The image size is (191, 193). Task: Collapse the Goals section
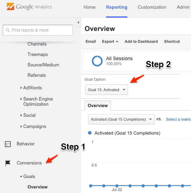point(27,176)
